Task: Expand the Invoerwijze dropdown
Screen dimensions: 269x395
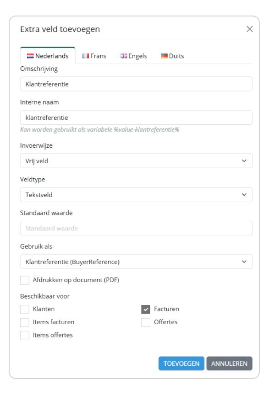Action: click(137, 161)
